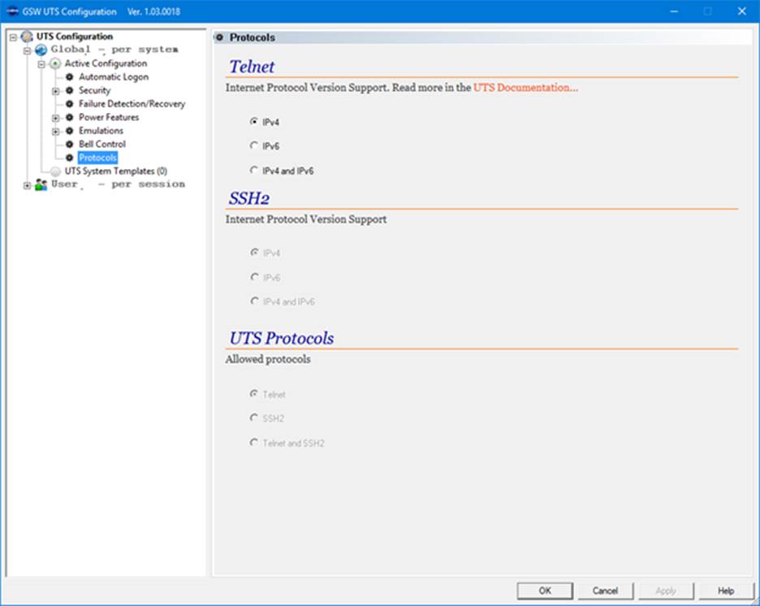Expand the Emulations tree node
Screen dimensions: 760x606
pos(55,131)
